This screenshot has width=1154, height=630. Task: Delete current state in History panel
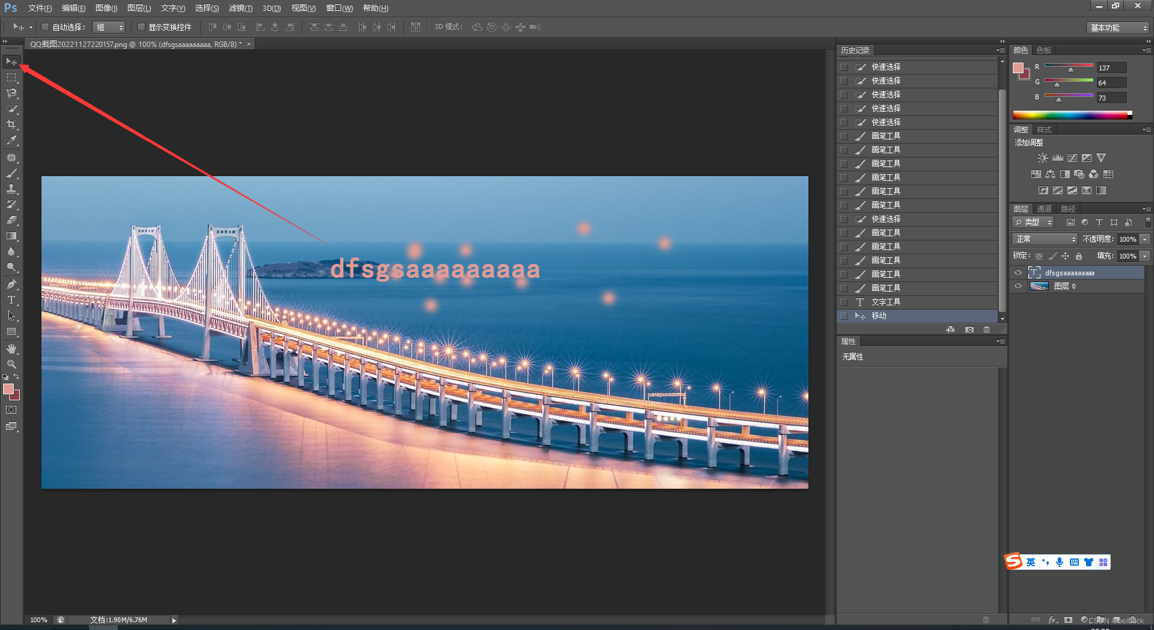point(986,329)
